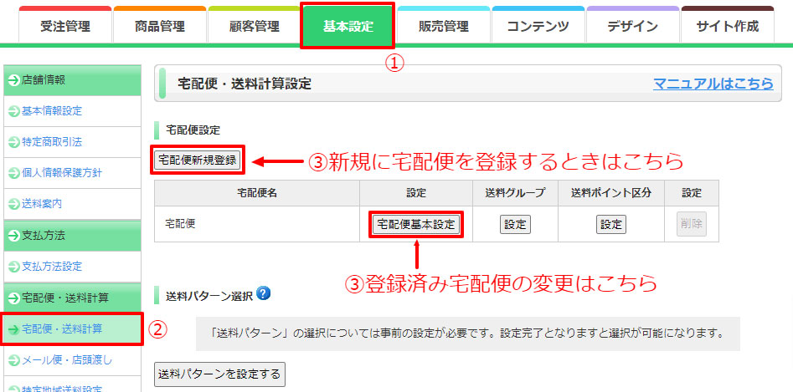
Task: Select 宅配便・送料計算 sidebar link
Action: [x=62, y=329]
